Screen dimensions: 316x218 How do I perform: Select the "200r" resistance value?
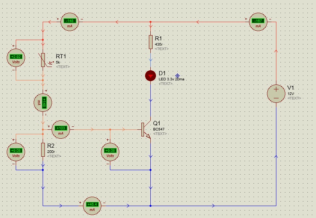tap(51, 152)
